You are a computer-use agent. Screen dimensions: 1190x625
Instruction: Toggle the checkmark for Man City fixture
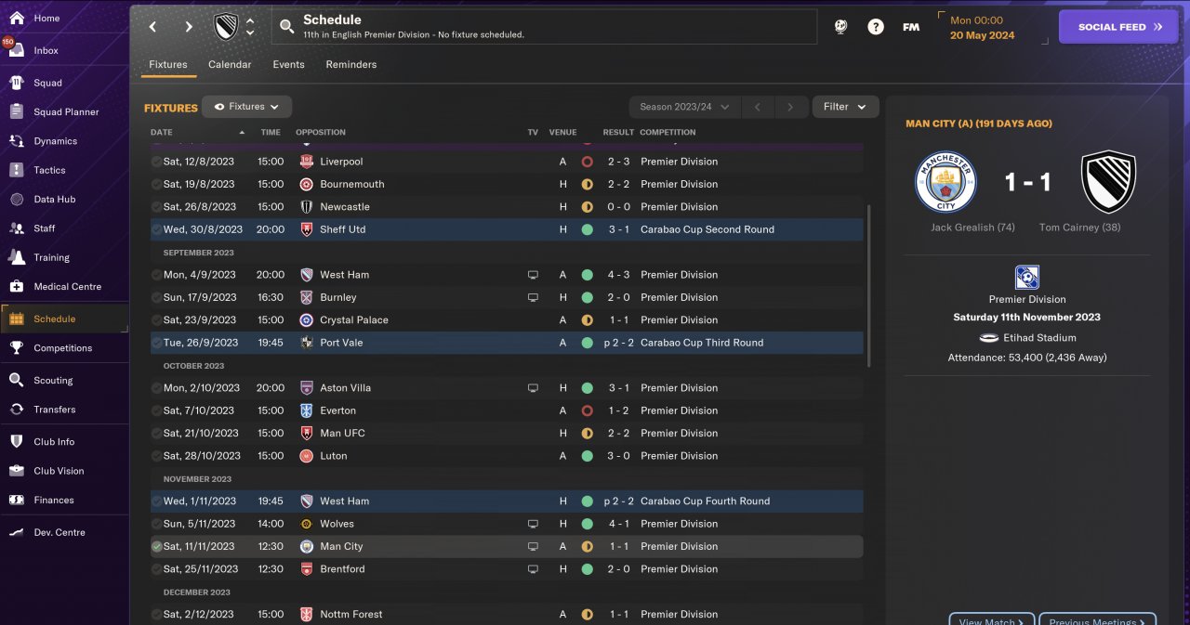[156, 546]
